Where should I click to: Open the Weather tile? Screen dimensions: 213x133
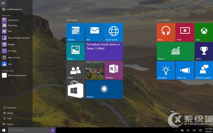click(104, 89)
